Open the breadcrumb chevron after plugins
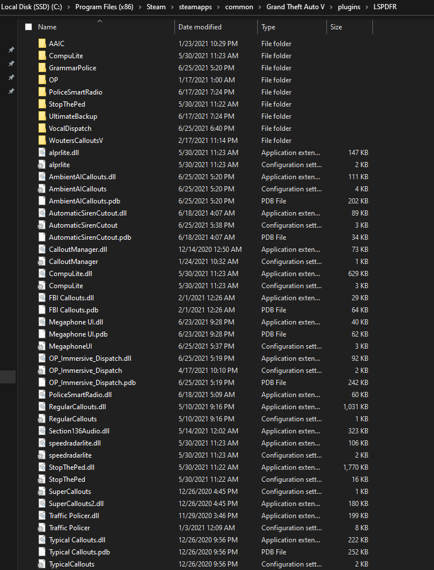434x570 pixels. click(367, 7)
